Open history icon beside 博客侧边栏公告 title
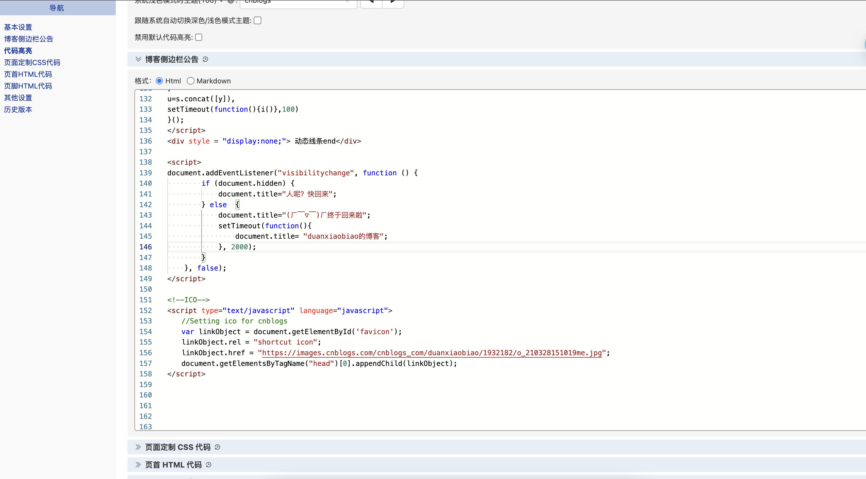 click(205, 60)
